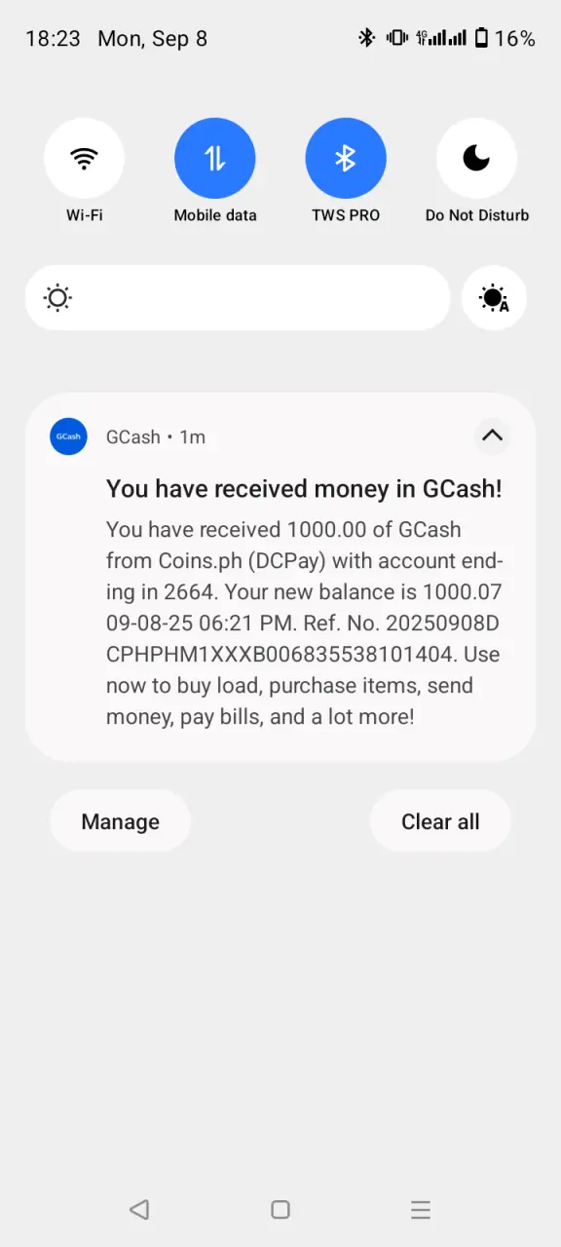Adjust the screen brightness slider
This screenshot has width=561, height=1247.
[238, 298]
